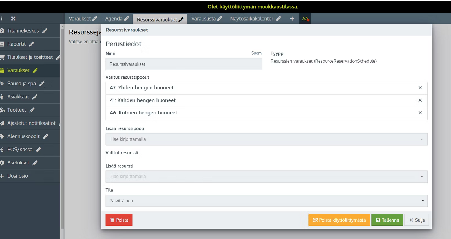The width and height of the screenshot is (451, 239).
Task: Click the Suomi language label above Nimi
Action: click(x=257, y=53)
